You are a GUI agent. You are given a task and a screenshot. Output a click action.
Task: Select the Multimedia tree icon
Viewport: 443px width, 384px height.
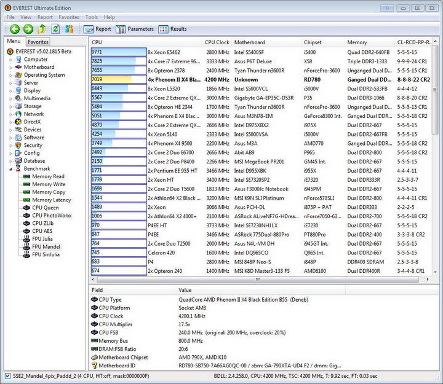click(18, 98)
